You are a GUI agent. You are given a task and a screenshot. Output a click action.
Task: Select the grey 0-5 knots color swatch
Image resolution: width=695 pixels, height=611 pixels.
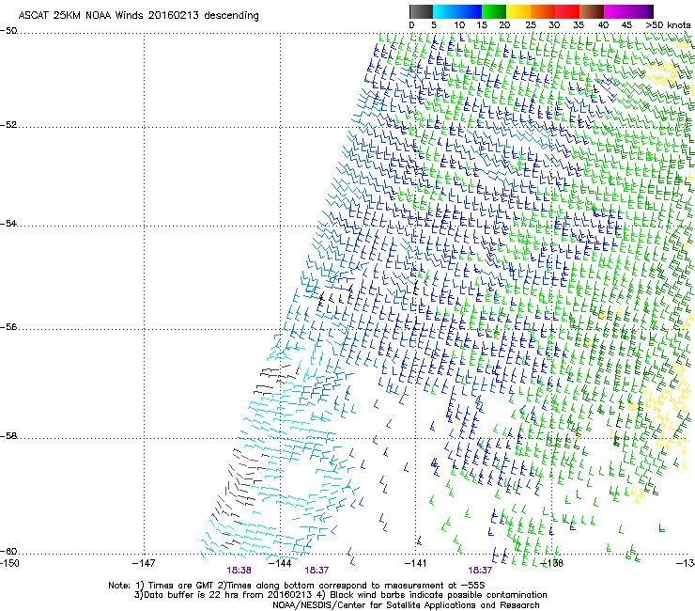(x=421, y=11)
